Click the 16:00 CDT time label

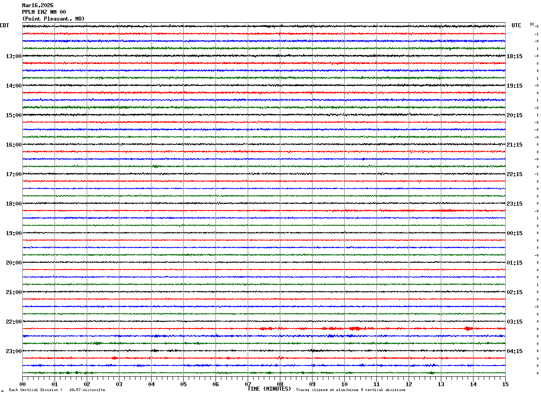coord(13,145)
